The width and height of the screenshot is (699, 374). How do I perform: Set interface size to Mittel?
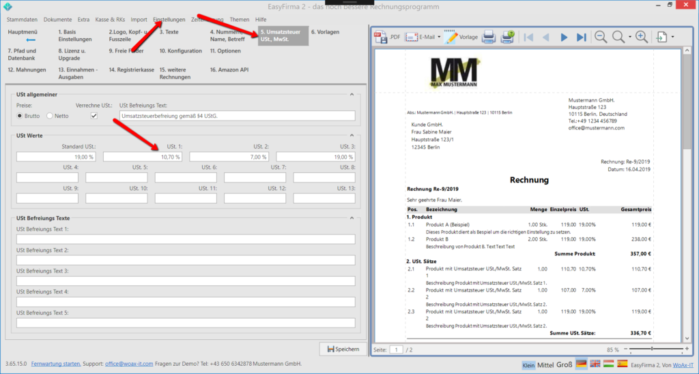pyautogui.click(x=545, y=365)
